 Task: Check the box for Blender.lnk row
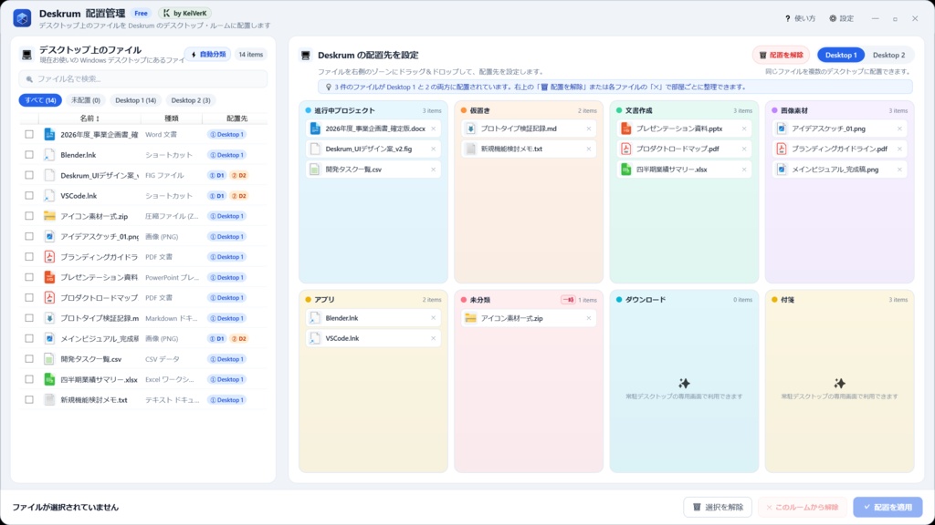(29, 155)
